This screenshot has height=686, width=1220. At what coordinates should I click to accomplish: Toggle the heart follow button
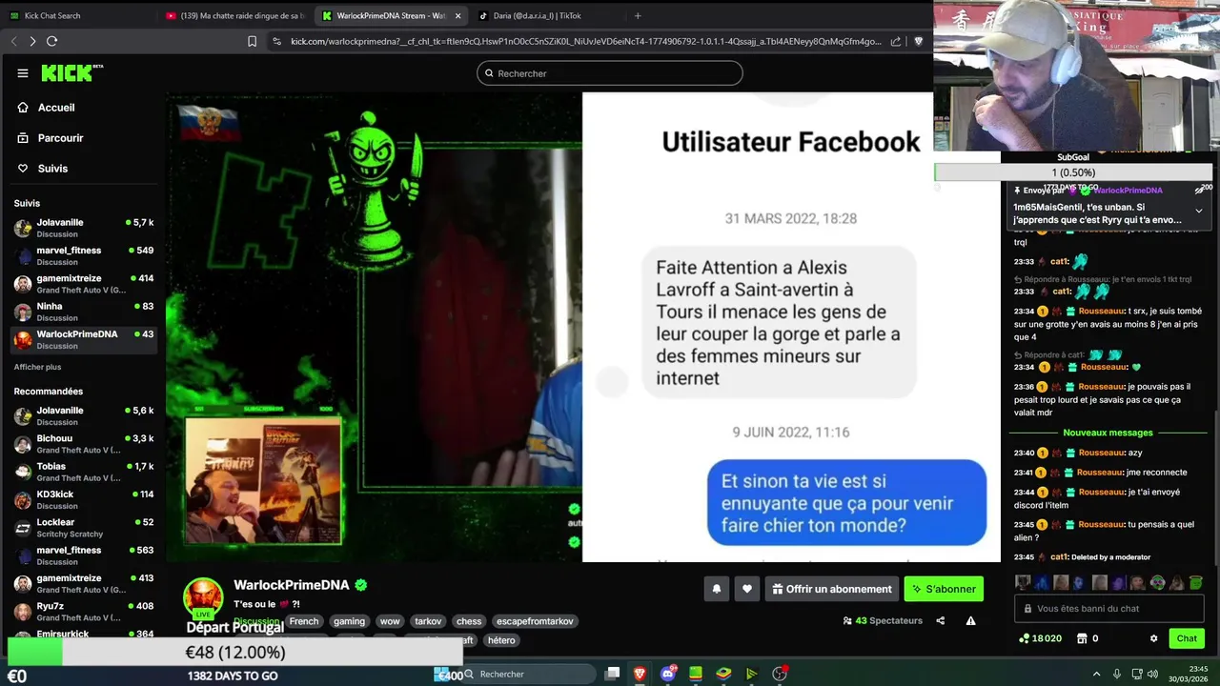[747, 589]
